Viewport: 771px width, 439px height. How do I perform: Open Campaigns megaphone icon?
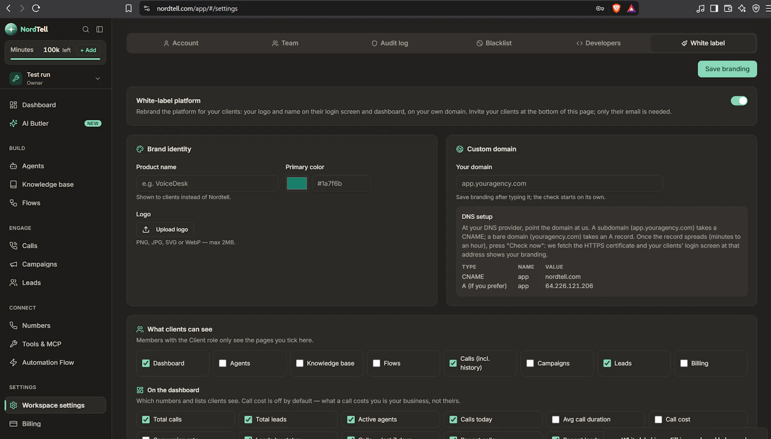[13, 264]
